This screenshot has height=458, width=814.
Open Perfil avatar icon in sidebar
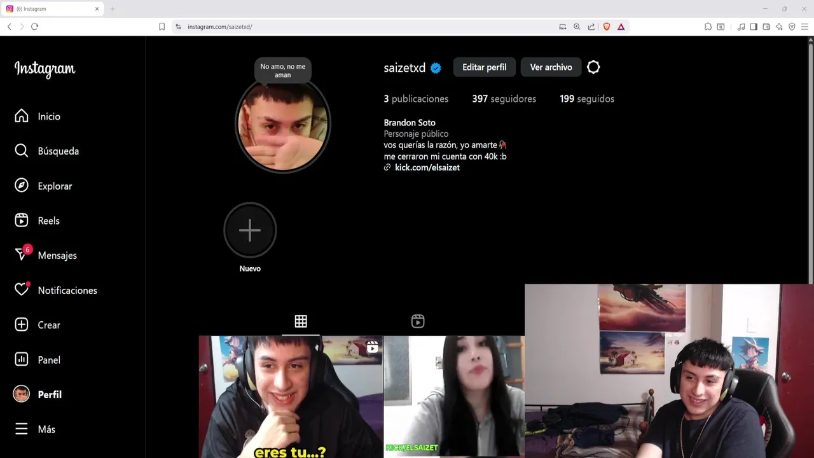22,394
